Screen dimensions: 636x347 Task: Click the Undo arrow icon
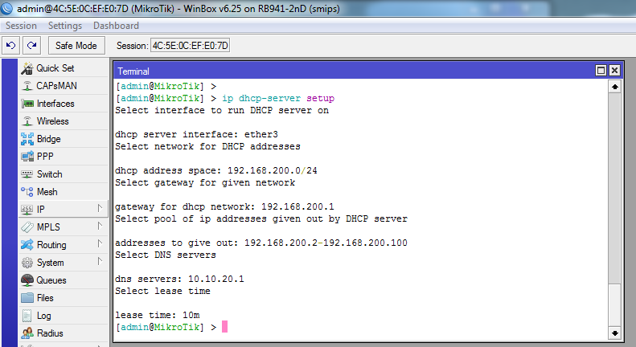[x=11, y=46]
